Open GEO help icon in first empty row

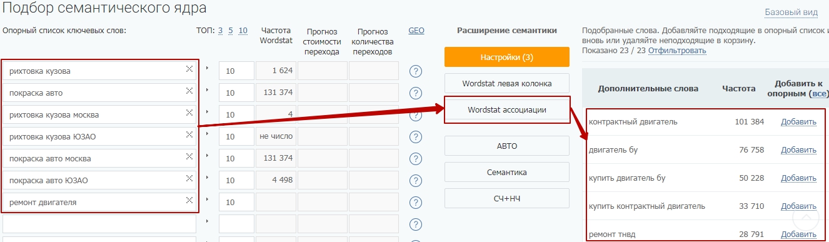[416, 224]
